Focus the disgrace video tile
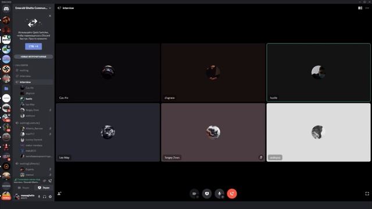 pyautogui.click(x=213, y=73)
